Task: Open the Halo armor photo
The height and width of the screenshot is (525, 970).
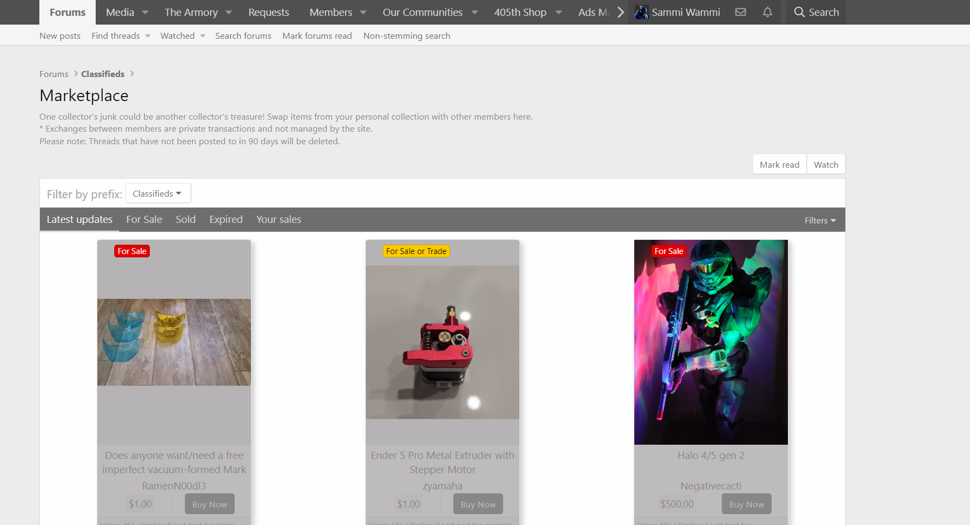Action: pos(711,342)
